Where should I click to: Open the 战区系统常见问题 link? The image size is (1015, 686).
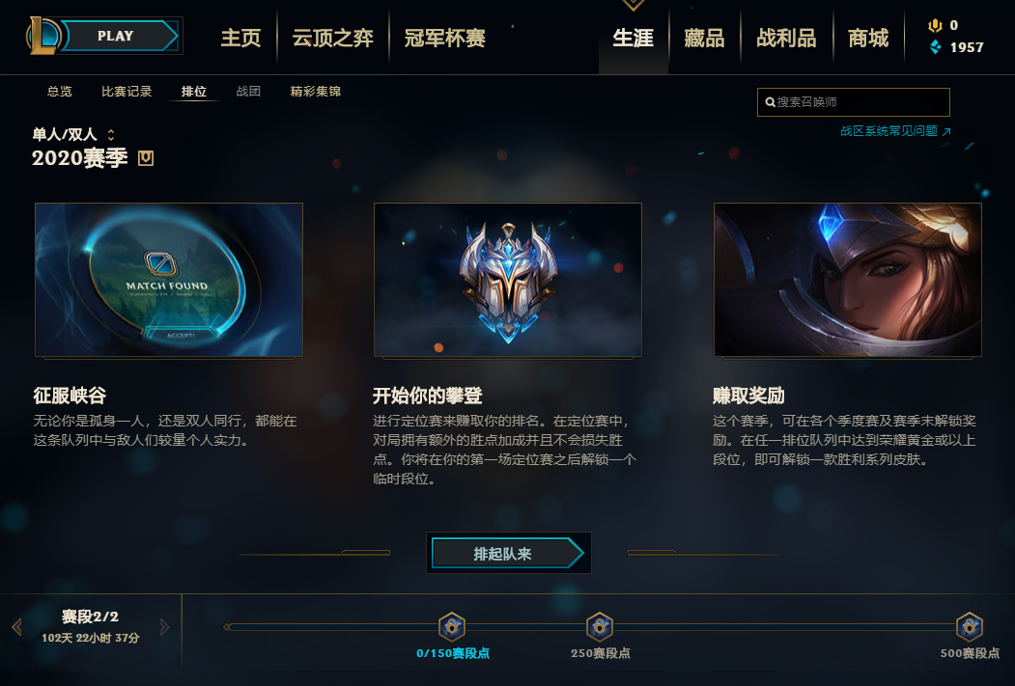[896, 131]
